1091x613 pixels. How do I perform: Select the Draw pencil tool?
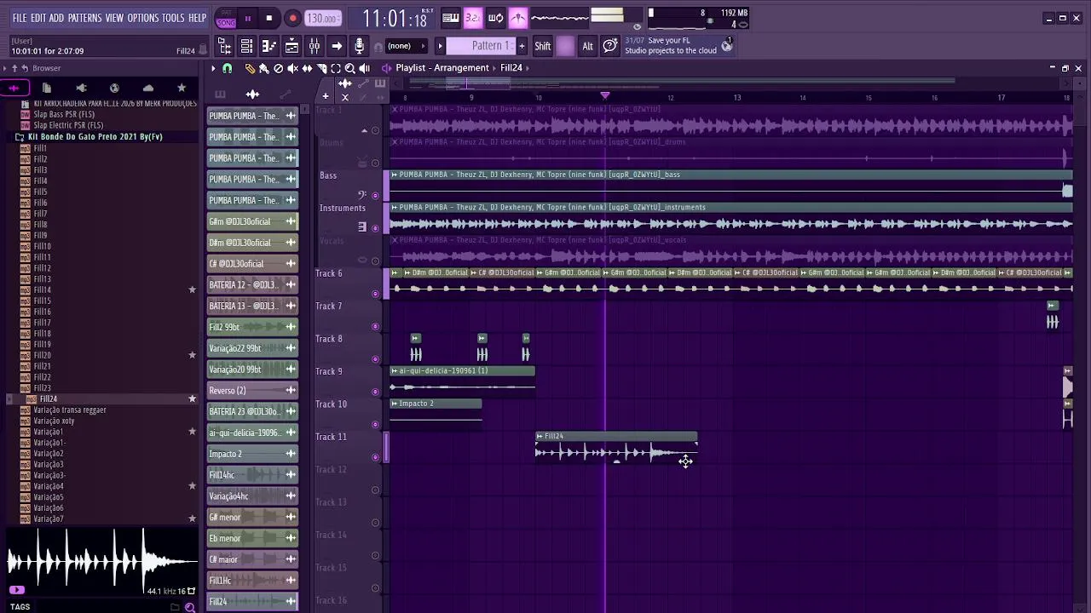point(250,68)
